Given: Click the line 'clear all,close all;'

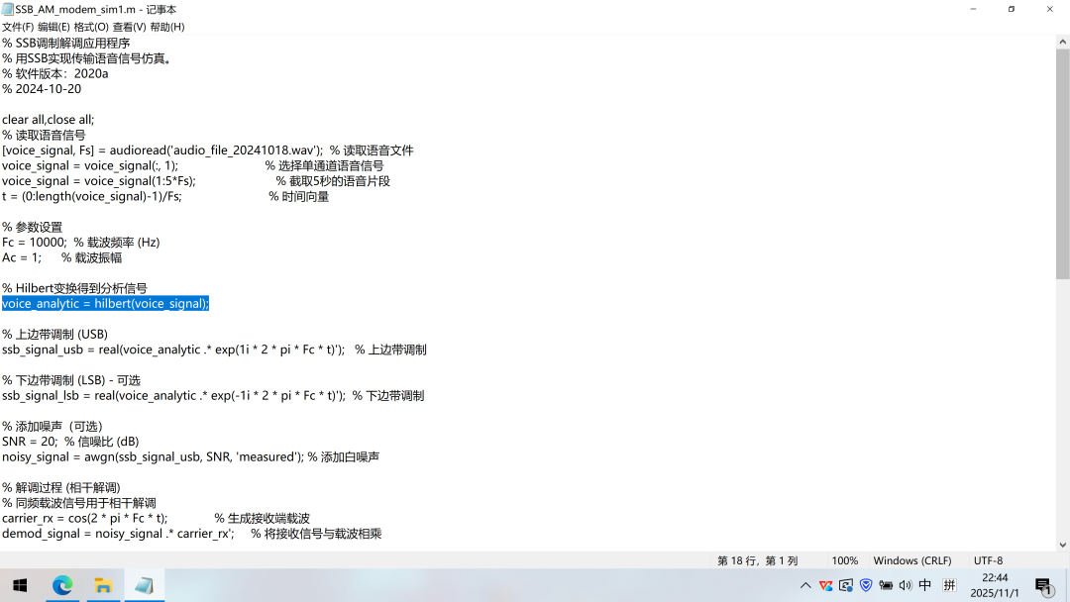Looking at the screenshot, I should pos(48,119).
